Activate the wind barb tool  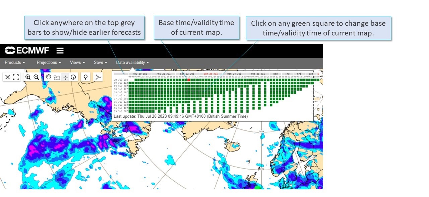click(98, 77)
